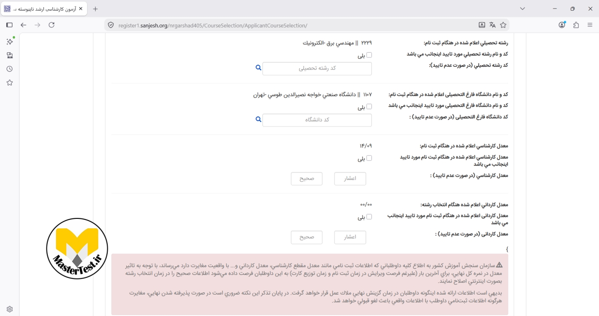Open history clock icon in sidebar
This screenshot has height=316, width=599.
tap(9, 69)
